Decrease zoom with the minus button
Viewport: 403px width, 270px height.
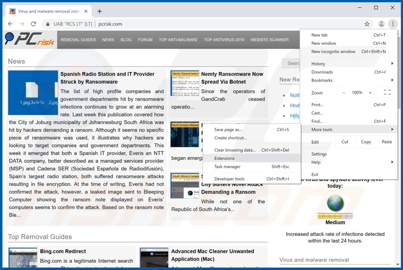pyautogui.click(x=344, y=92)
